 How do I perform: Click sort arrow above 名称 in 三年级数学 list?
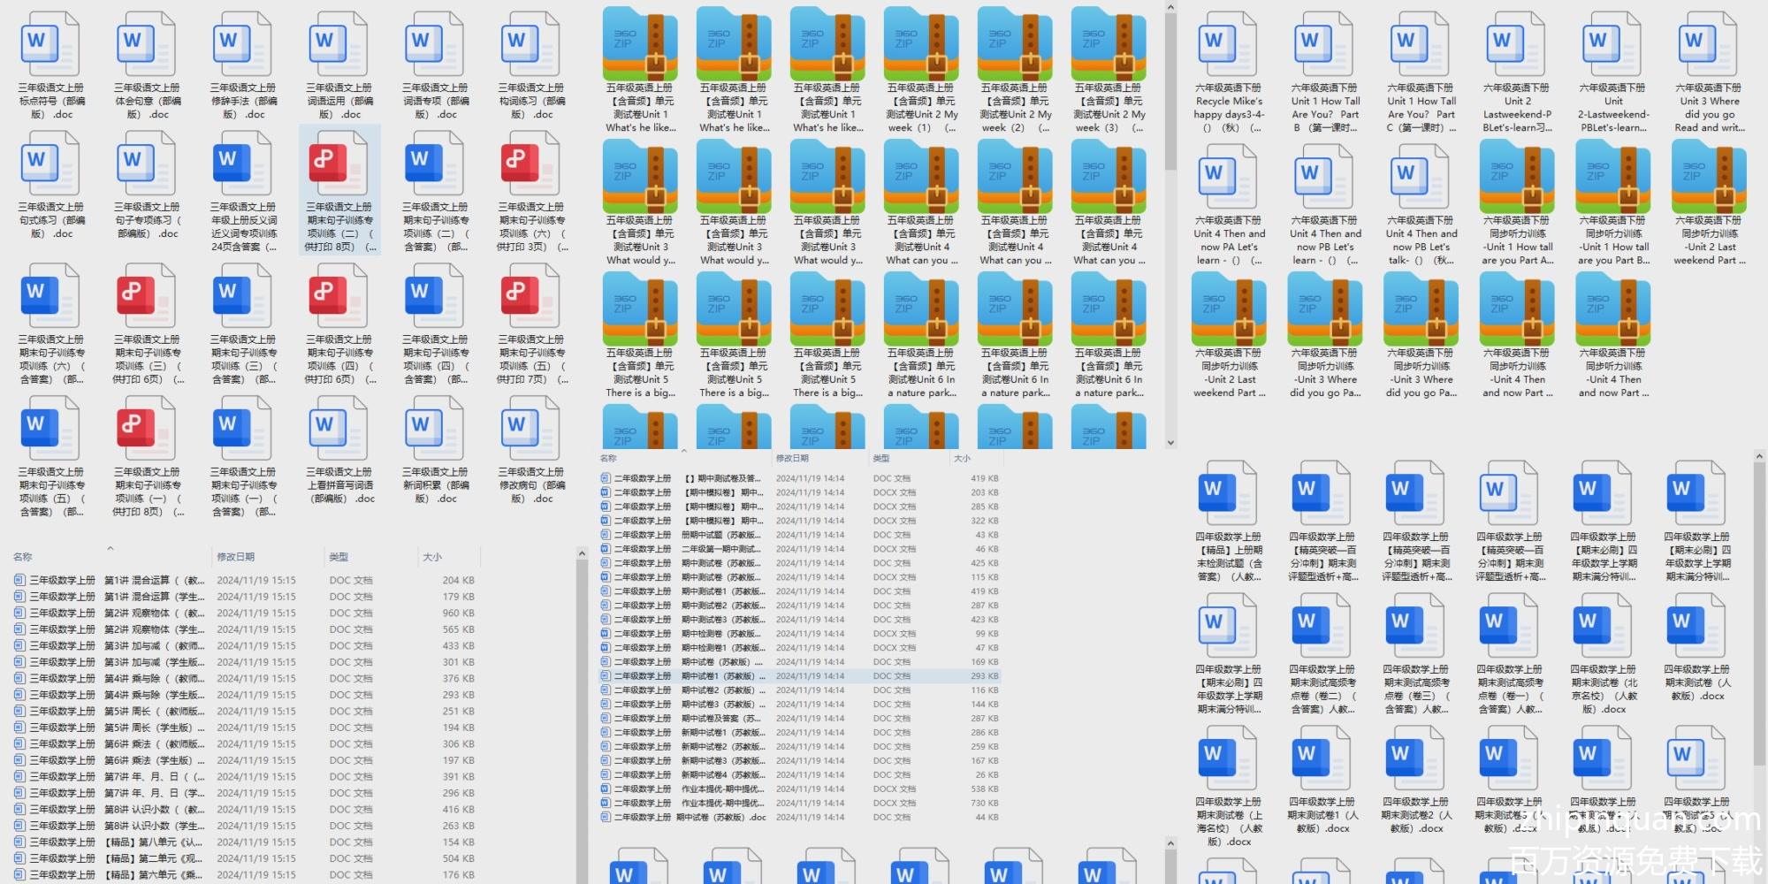(110, 548)
